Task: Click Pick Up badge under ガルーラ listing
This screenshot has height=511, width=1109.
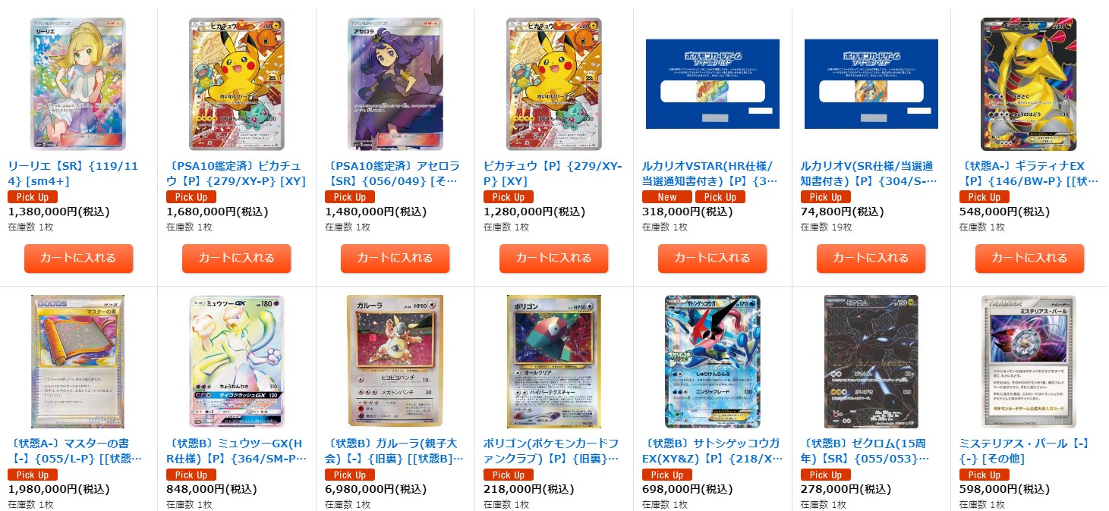Action: click(x=350, y=474)
